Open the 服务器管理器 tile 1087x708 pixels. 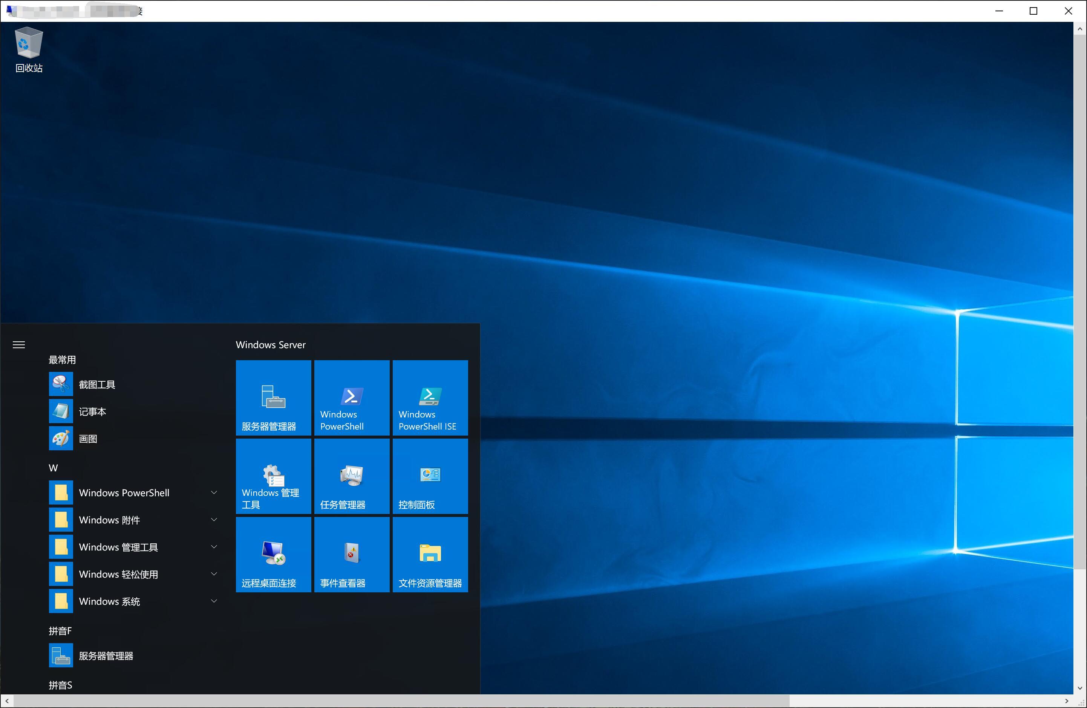pyautogui.click(x=273, y=398)
